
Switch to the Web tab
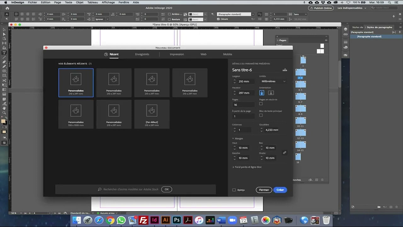(203, 54)
